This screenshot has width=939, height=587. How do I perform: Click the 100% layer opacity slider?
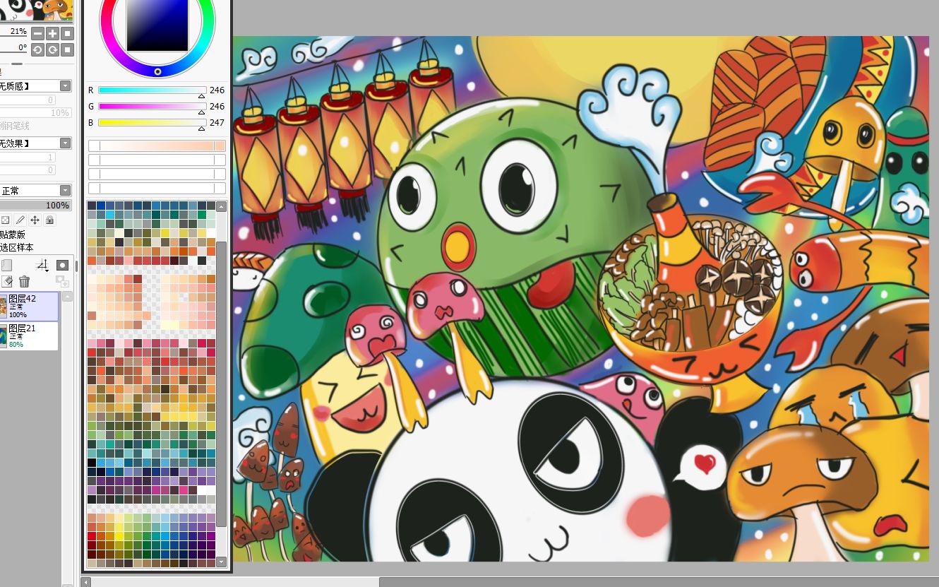tap(35, 206)
